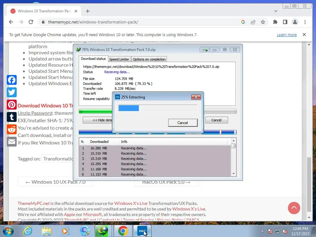Click the Extracting progress bar

tap(158, 108)
